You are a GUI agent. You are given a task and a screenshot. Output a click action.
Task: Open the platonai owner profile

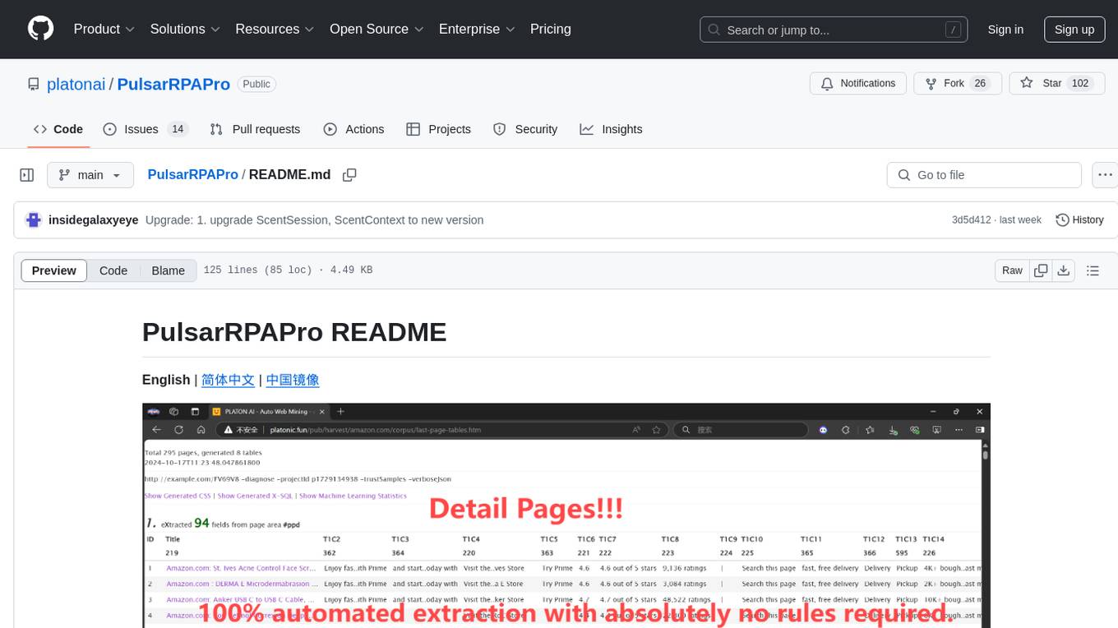[76, 84]
